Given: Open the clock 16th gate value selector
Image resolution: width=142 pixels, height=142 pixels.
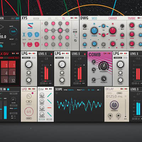Looking at the screenshot, I should pyautogui.click(x=13, y=32).
